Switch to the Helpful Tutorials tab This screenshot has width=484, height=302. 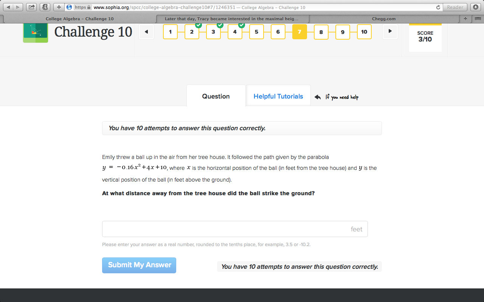pos(278,96)
